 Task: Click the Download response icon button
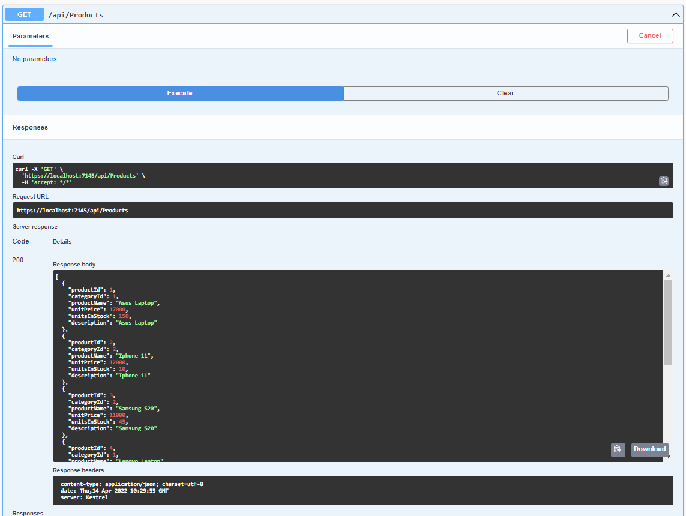click(x=649, y=449)
